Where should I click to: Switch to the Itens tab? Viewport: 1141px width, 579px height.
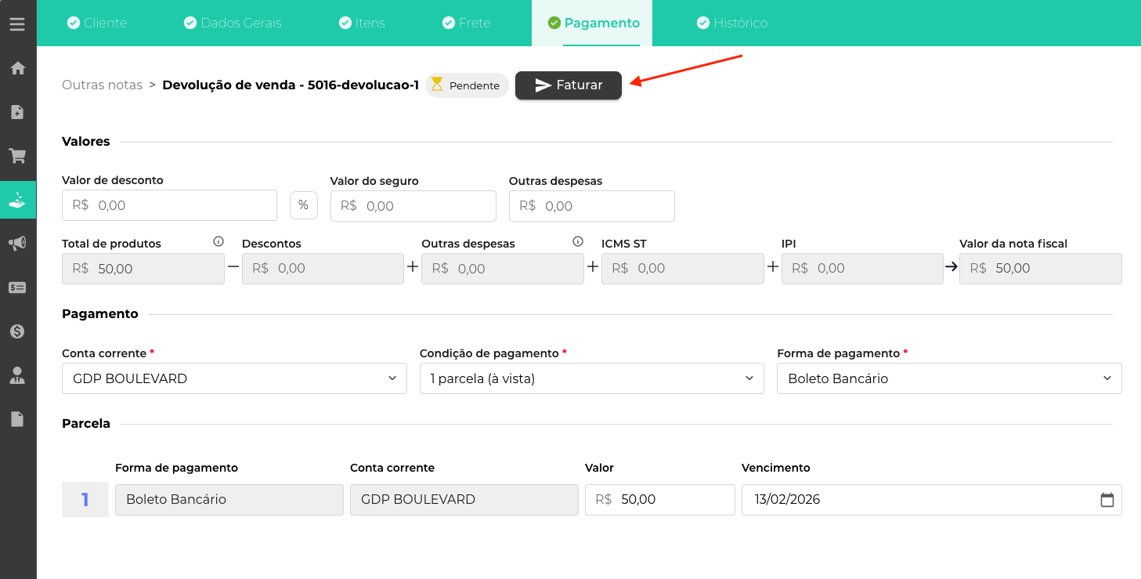point(362,23)
